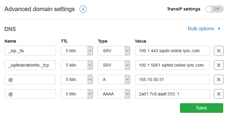The height and width of the screenshot is (117, 228).
Task: Click the info icon beside Advanced domain settings
Action: click(83, 9)
